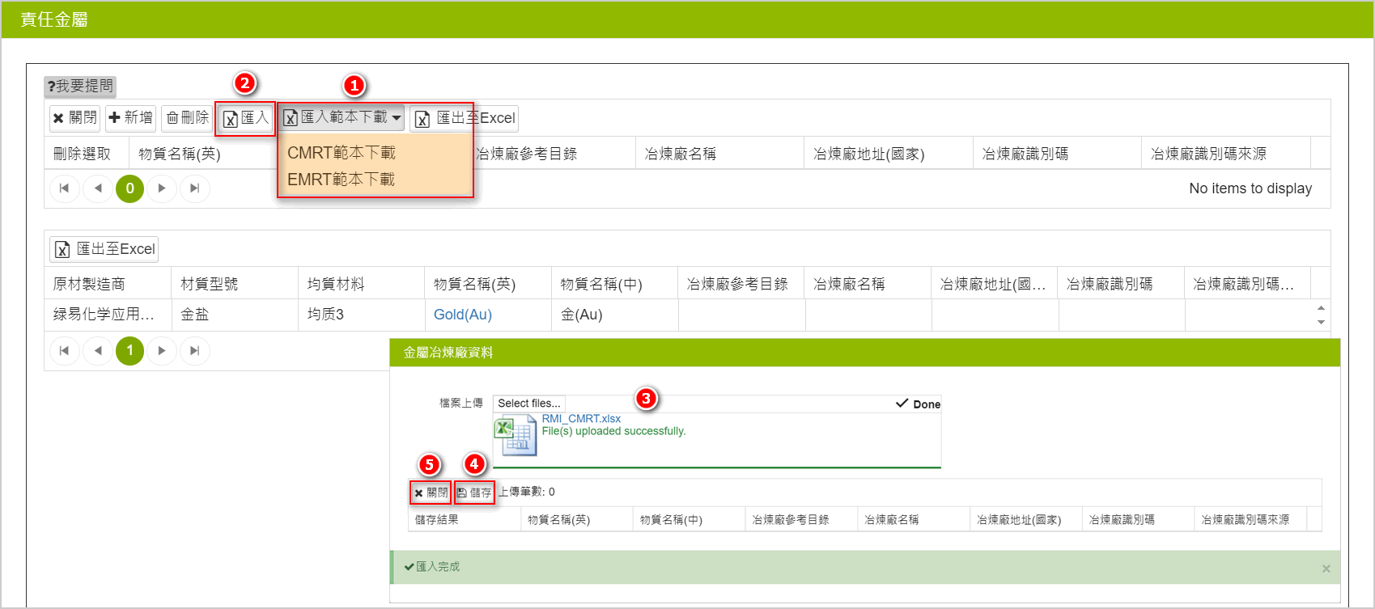Click the Excel file icon for RMI_CMRT.xlsx
This screenshot has width=1375, height=609.
pos(516,435)
